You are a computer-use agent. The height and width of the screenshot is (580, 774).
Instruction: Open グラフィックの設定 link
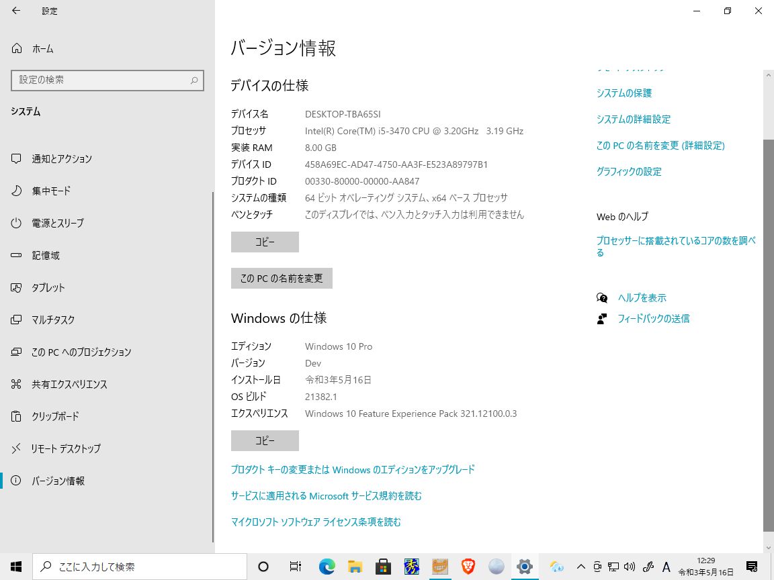point(629,172)
